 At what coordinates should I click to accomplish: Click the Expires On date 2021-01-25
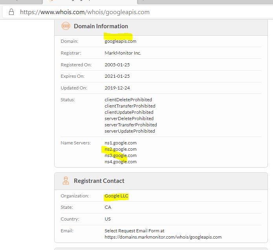click(117, 76)
